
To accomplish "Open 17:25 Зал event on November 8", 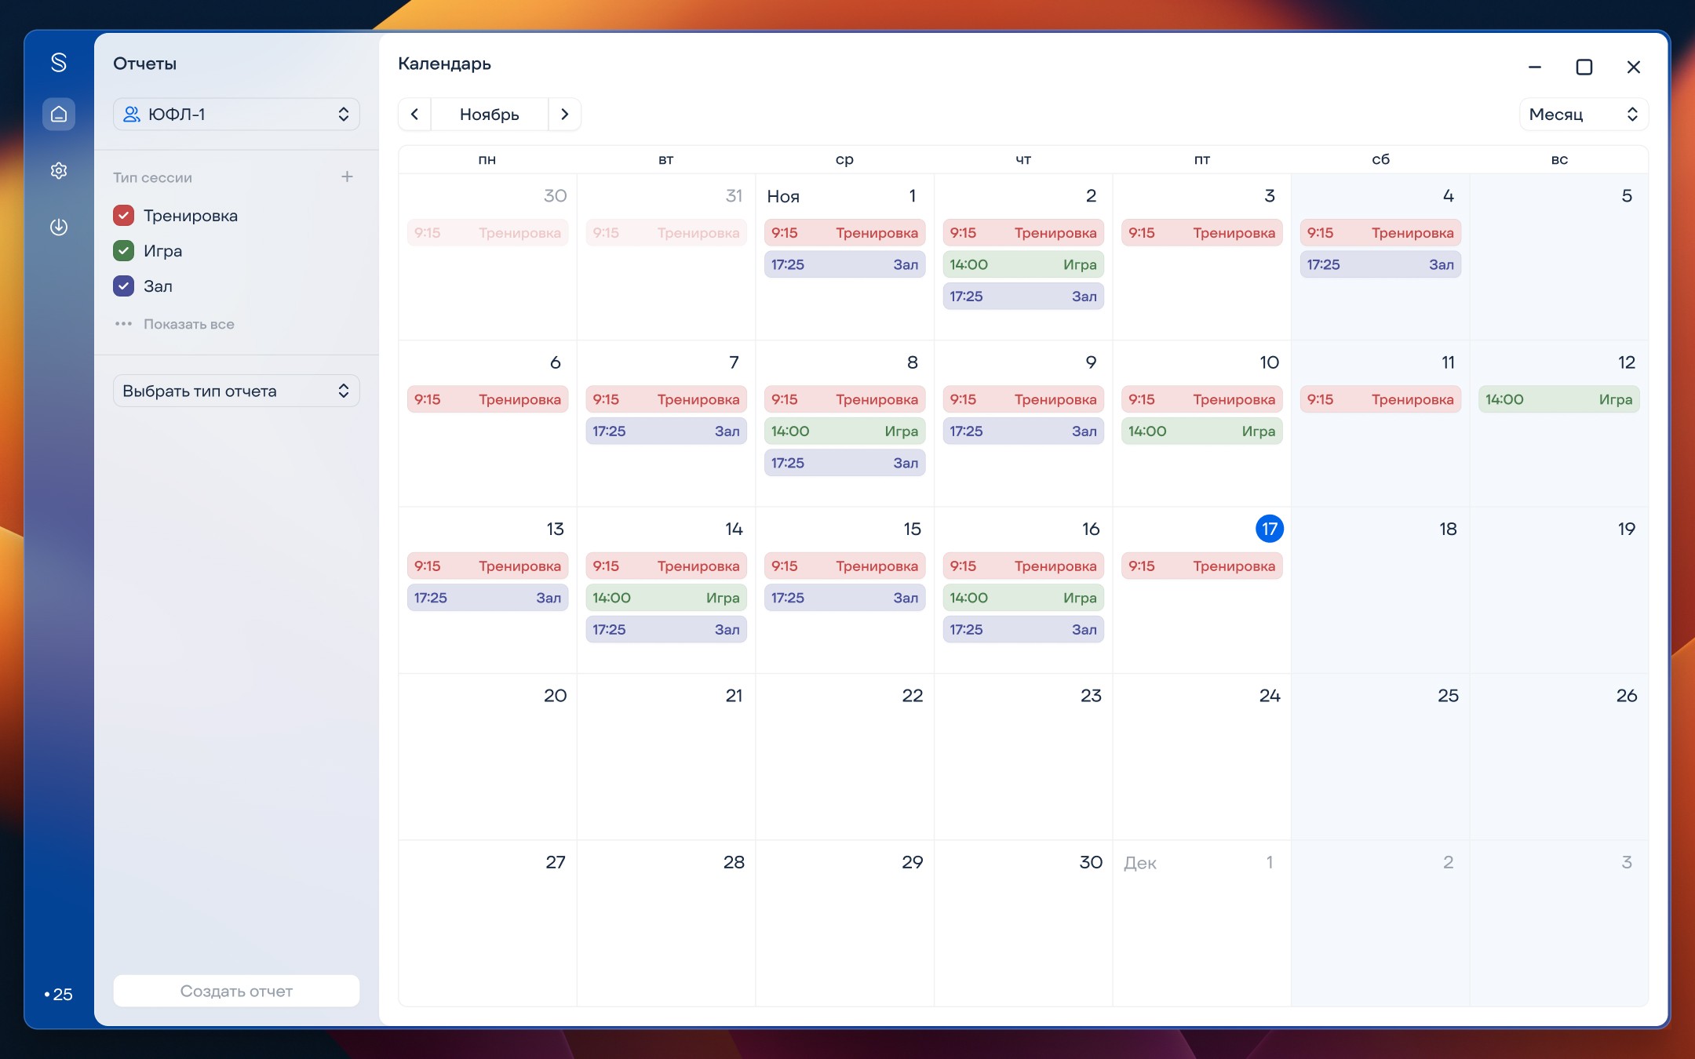I will pos(844,463).
